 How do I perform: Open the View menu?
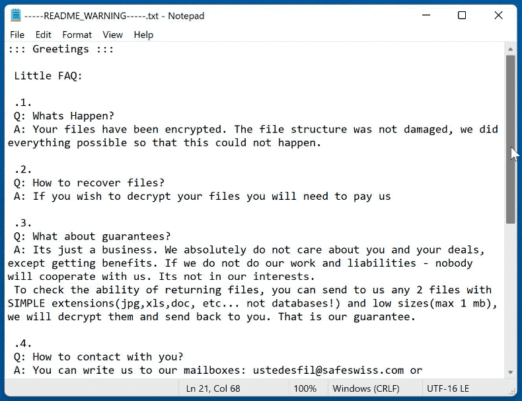point(112,34)
